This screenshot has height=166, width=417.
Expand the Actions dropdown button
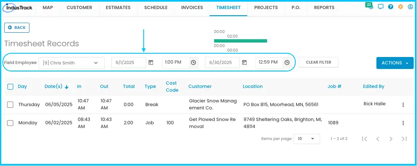395,63
